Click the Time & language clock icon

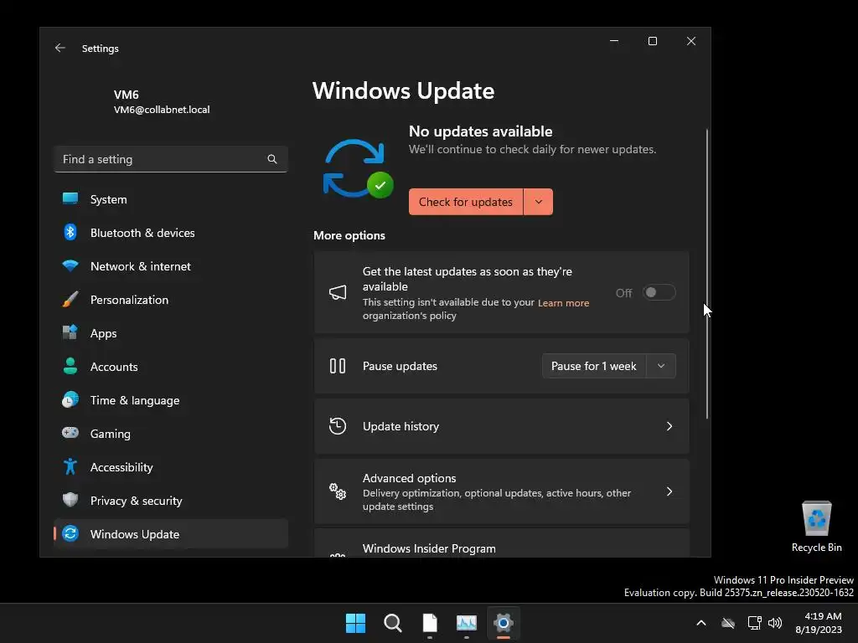point(70,399)
